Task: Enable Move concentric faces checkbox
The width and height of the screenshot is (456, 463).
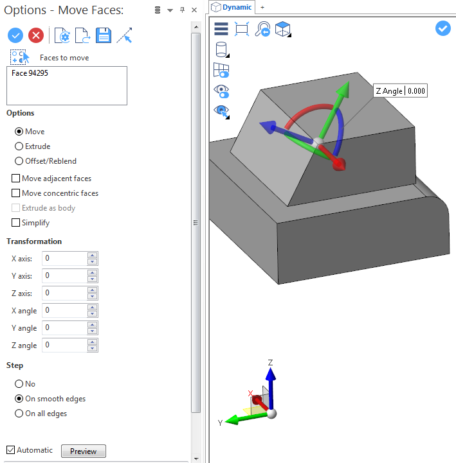Action: point(15,193)
